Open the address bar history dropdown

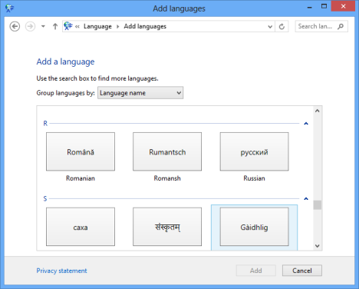click(270, 26)
